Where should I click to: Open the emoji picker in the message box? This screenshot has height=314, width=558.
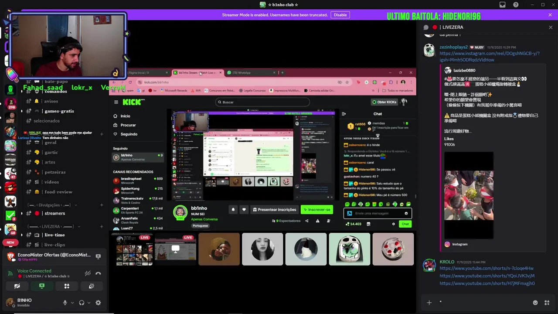point(535,303)
